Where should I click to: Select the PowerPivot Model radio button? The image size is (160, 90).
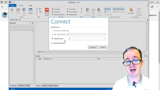pos(52,30)
